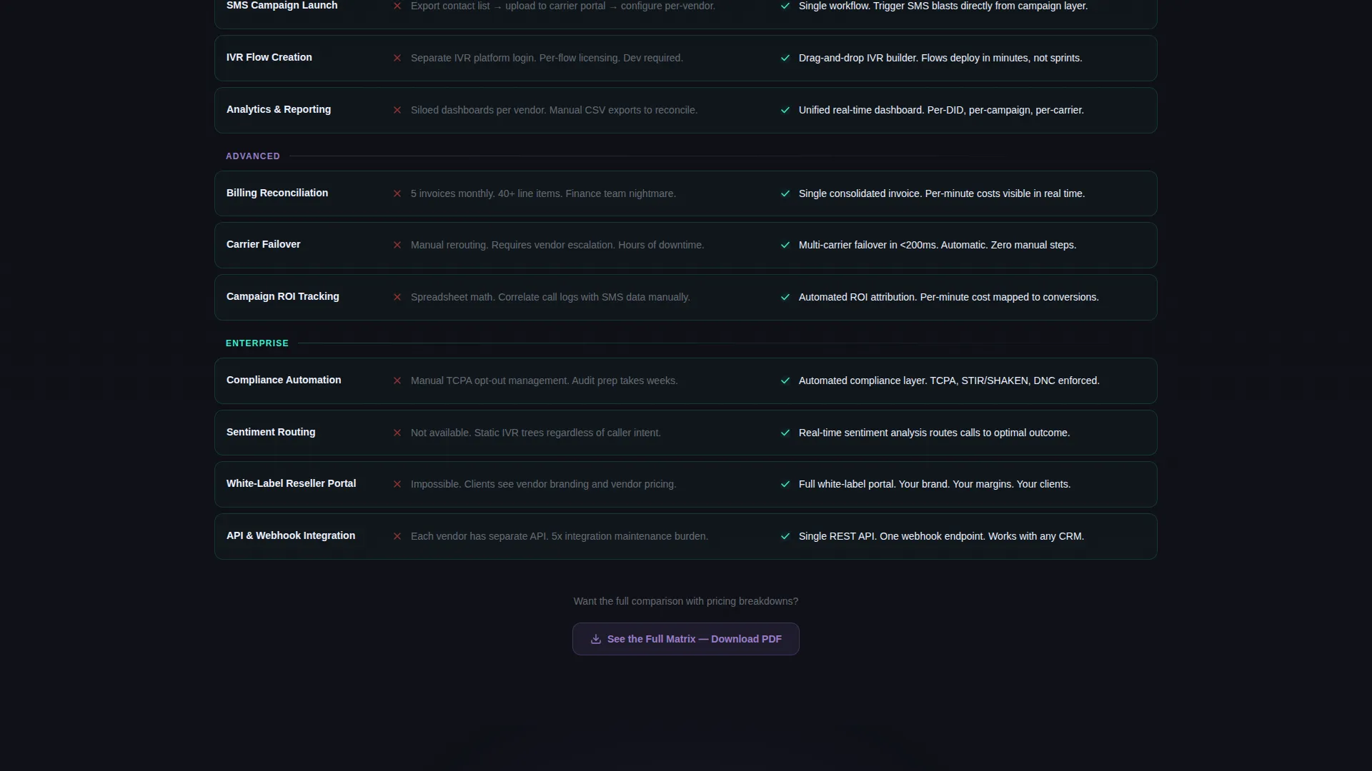The image size is (1372, 771).
Task: Click the green checkmark in the Compliance Automation row
Action: (x=785, y=381)
